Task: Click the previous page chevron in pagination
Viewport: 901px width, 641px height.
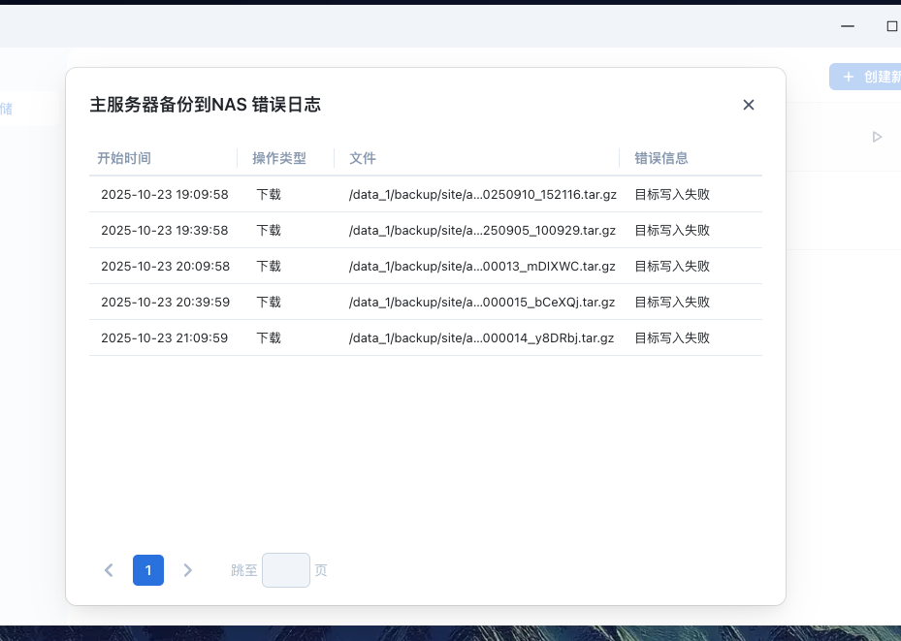Action: 109,570
